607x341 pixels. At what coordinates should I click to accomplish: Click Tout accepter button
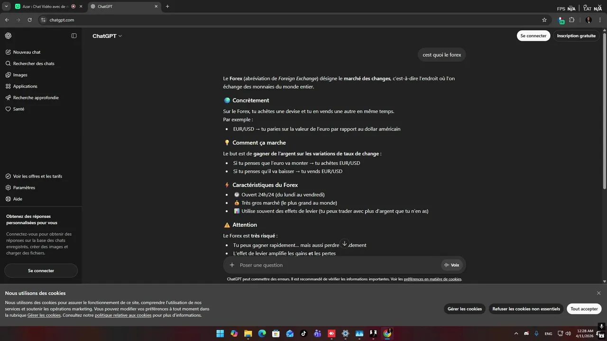coord(584,309)
